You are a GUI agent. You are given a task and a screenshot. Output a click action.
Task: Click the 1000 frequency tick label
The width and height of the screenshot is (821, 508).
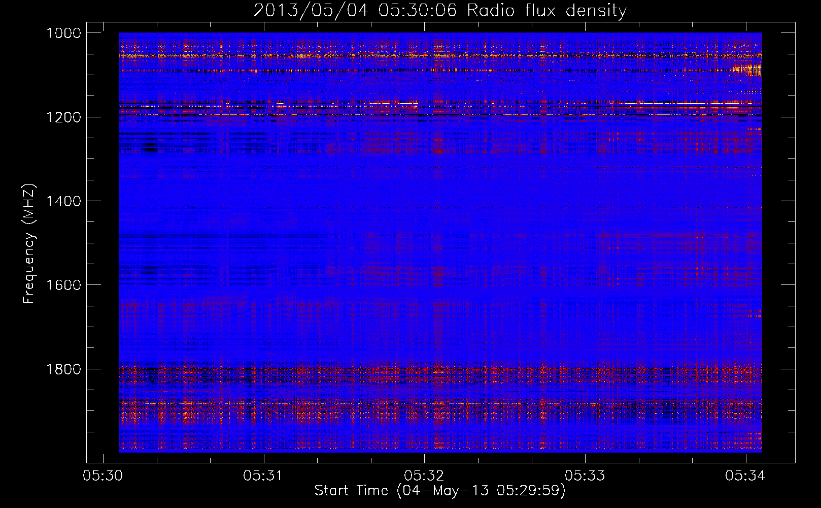(x=63, y=33)
